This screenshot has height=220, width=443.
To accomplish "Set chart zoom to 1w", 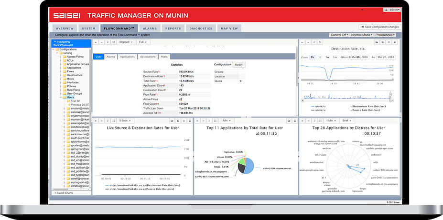I will click(327, 57).
